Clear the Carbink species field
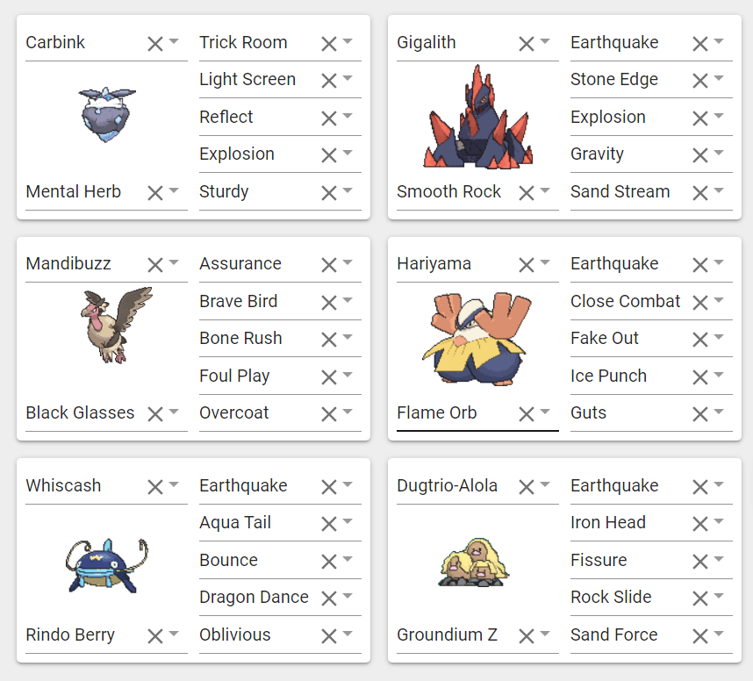Image resolution: width=753 pixels, height=681 pixels. (x=155, y=44)
